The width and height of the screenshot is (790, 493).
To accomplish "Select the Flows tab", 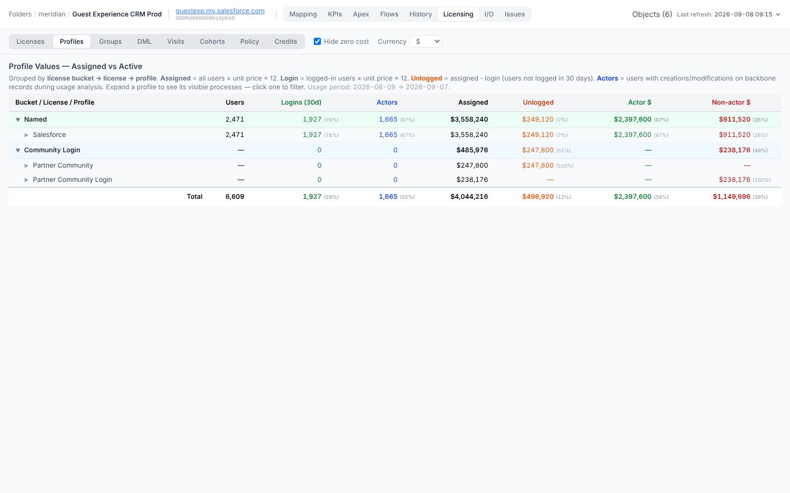I will click(389, 14).
